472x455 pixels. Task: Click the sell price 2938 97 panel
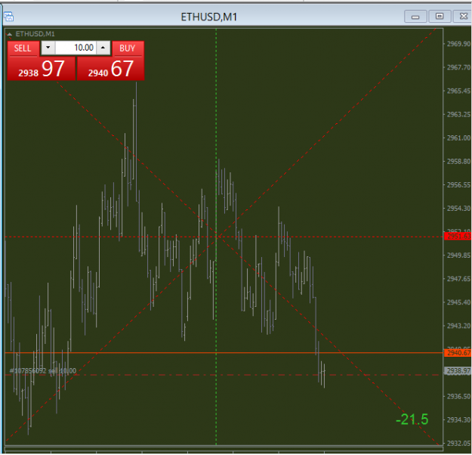(42, 69)
